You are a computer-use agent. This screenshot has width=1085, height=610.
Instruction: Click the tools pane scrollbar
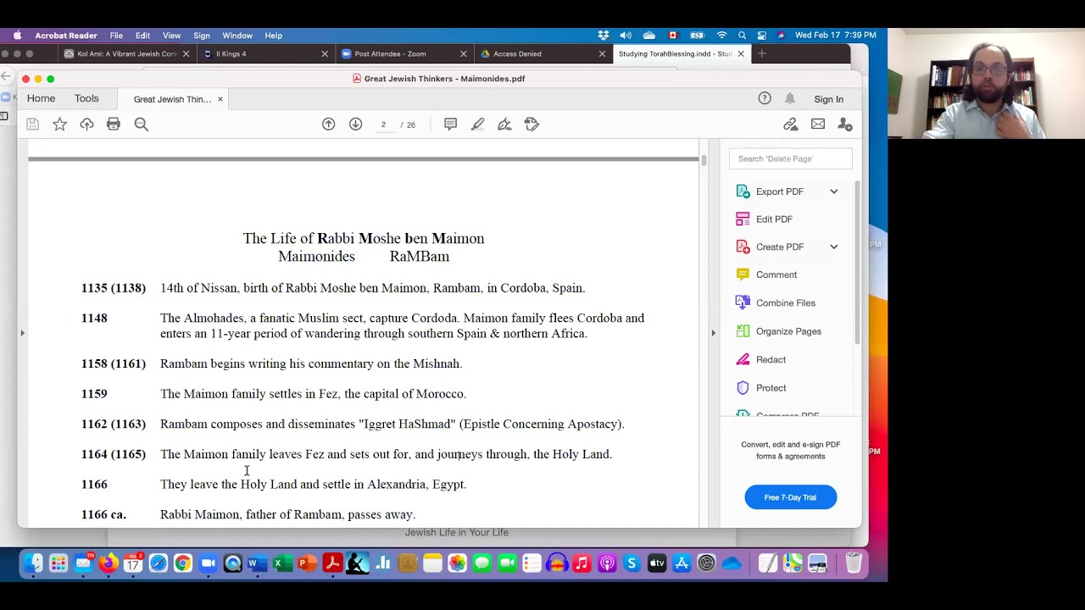pos(857,263)
